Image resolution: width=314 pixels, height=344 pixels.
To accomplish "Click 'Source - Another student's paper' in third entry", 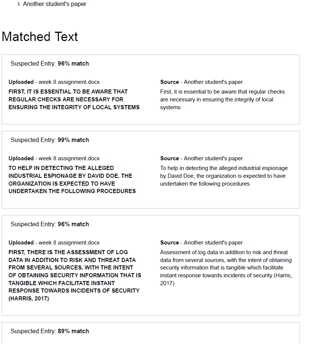I will 201,243.
